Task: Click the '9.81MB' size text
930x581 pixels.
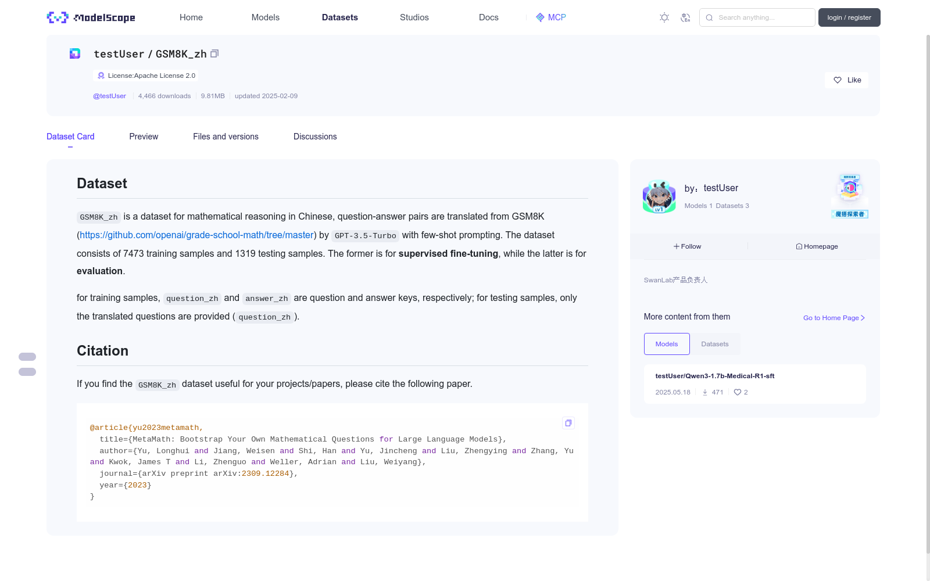Action: (x=213, y=96)
